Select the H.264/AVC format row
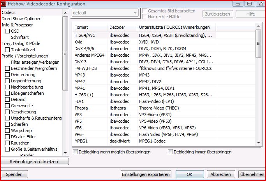This screenshot has width=266, height=181. point(144,35)
